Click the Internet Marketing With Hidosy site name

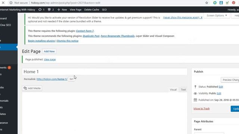(x=18, y=10)
